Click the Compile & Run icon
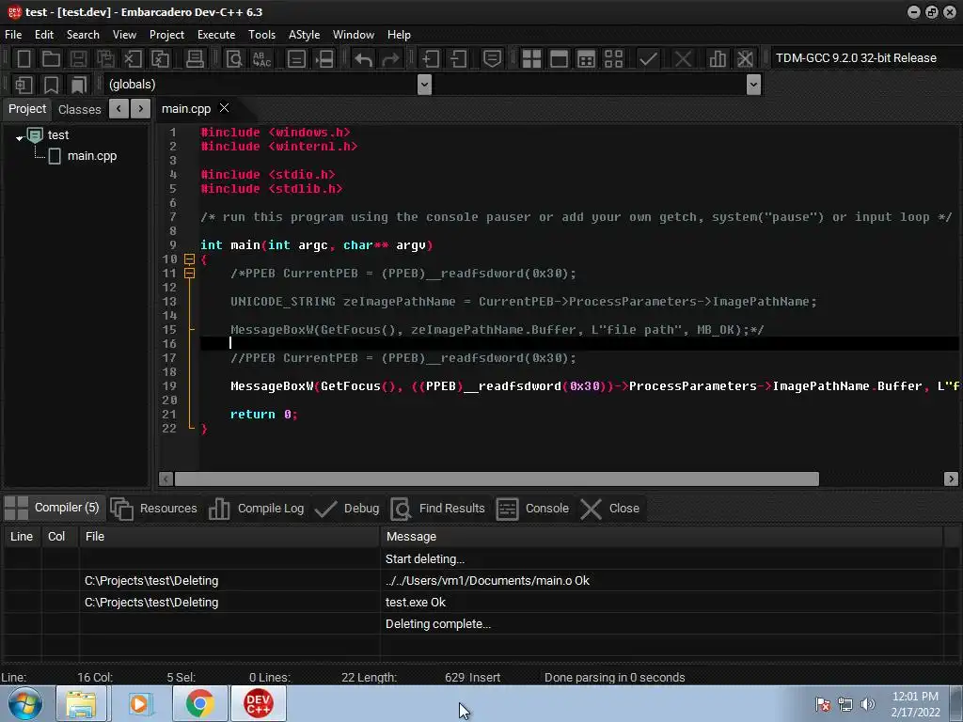 [x=587, y=59]
